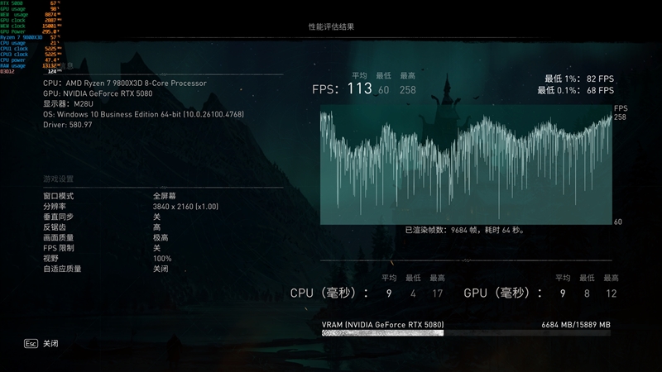Click the 性能评估结果 title
Screen dimensions: 662x372
click(331, 26)
